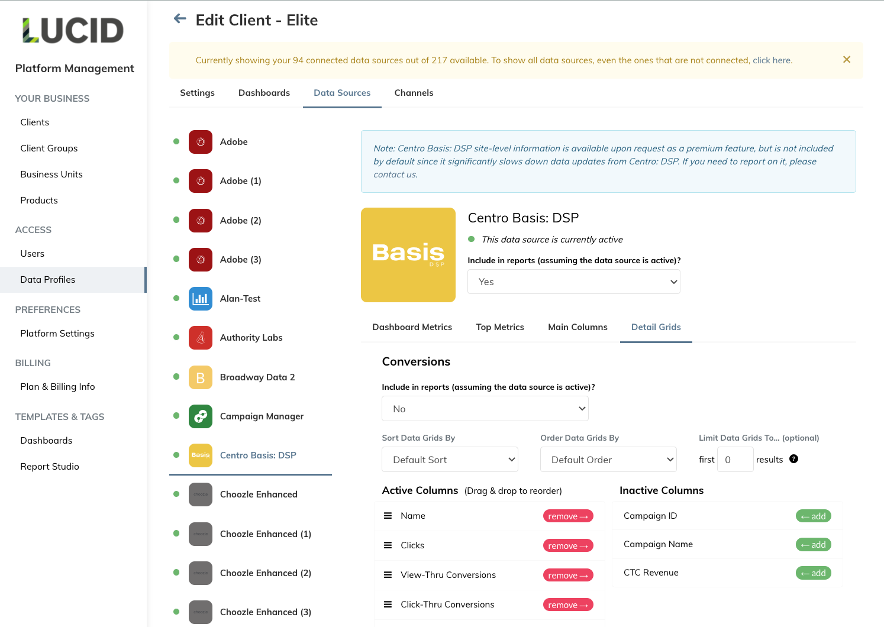
Task: Click the Choozle Enhanced (2) icon
Action: 201,573
